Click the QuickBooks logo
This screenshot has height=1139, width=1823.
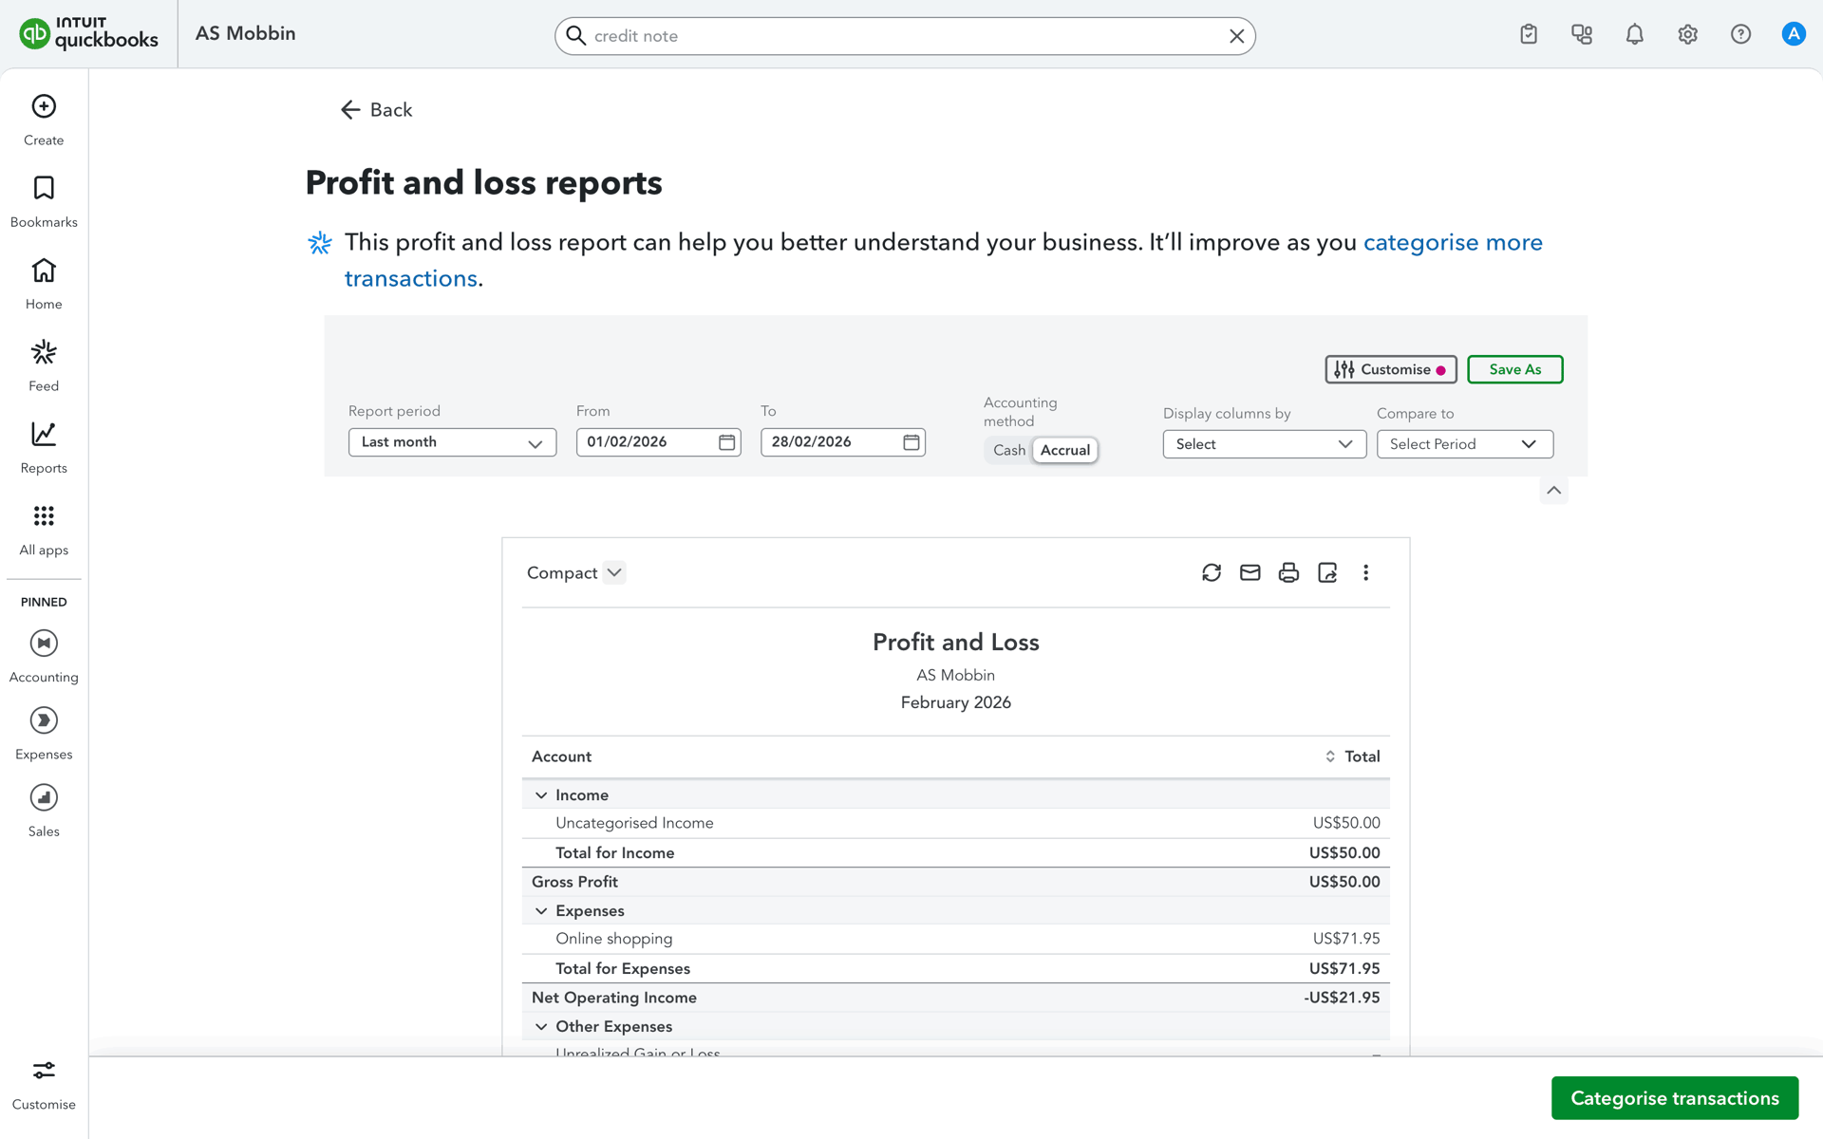(89, 34)
